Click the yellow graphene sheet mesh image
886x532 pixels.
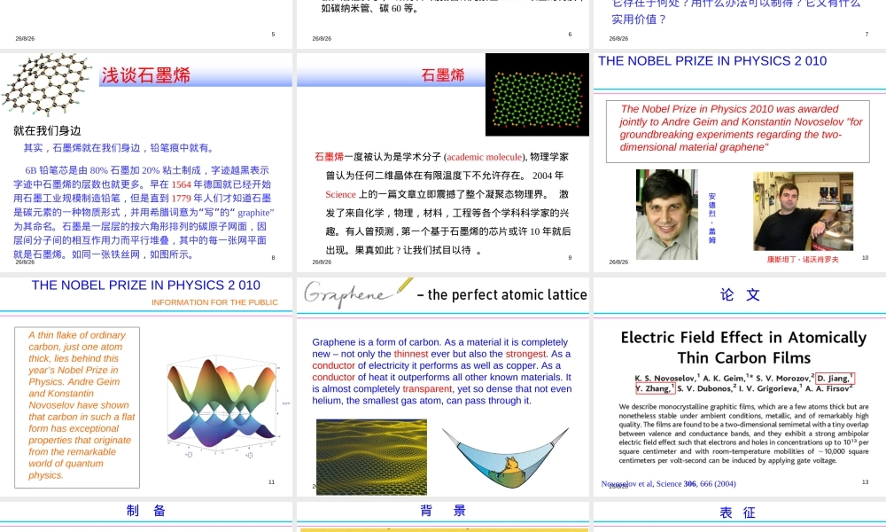coord(372,457)
